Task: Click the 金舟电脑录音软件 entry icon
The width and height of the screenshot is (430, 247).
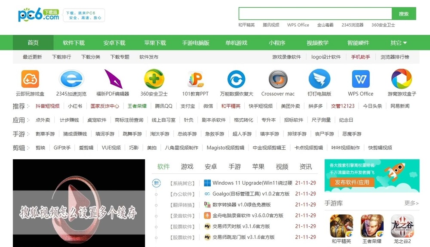Action: click(207, 216)
